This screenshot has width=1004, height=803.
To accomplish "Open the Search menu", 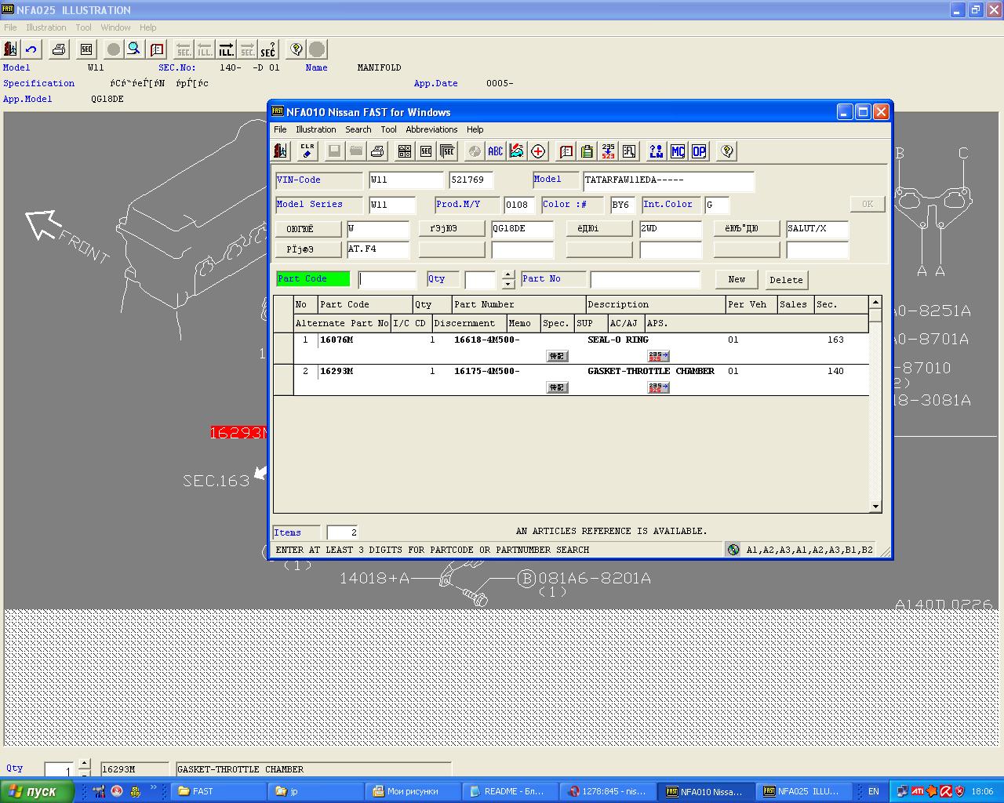I will pos(358,129).
